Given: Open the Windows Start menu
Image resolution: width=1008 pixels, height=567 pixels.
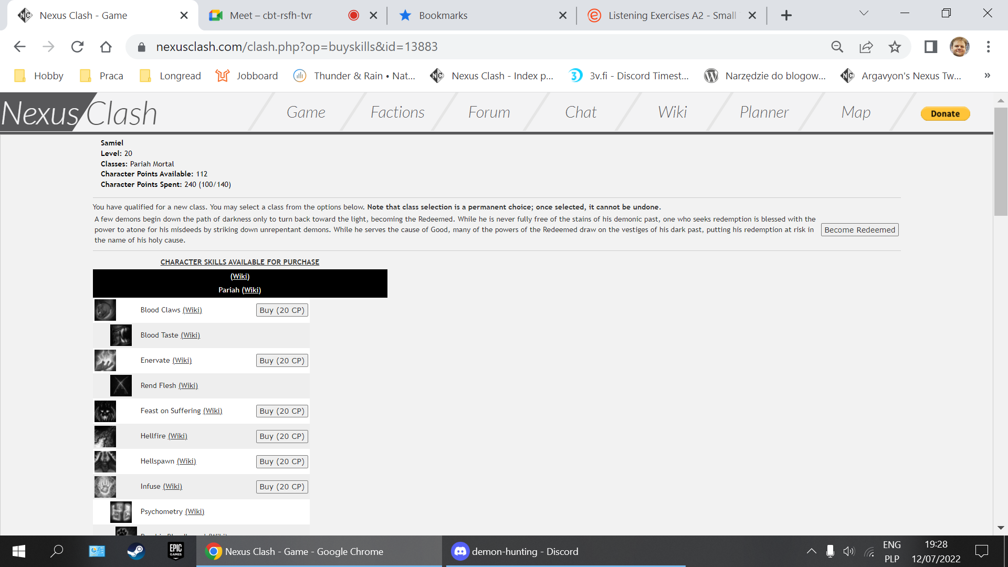Looking at the screenshot, I should point(19,551).
